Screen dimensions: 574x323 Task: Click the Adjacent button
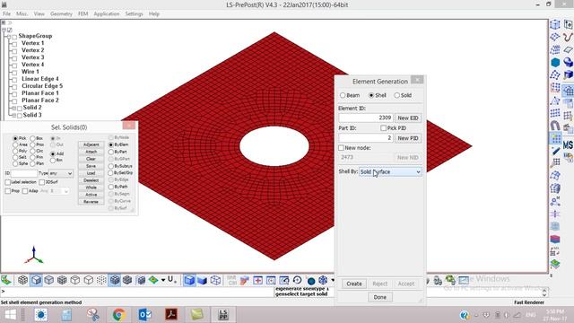[x=91, y=144]
